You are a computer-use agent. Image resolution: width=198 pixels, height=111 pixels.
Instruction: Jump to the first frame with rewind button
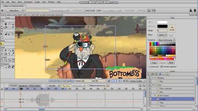pyautogui.click(x=50, y=81)
